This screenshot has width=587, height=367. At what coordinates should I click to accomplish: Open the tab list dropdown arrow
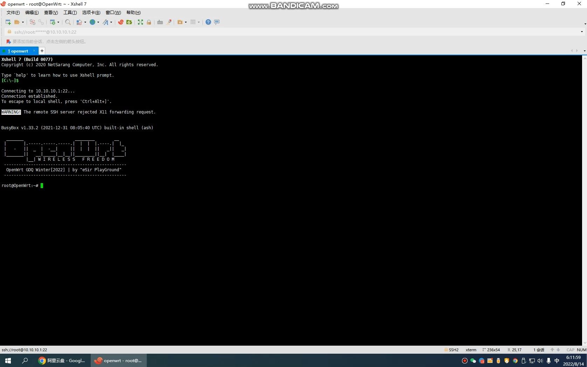point(585,51)
